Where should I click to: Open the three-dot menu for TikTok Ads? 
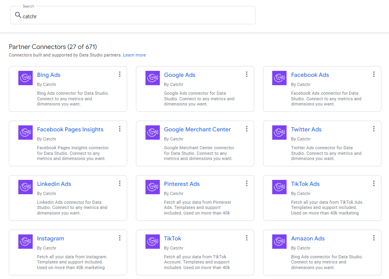(374, 183)
